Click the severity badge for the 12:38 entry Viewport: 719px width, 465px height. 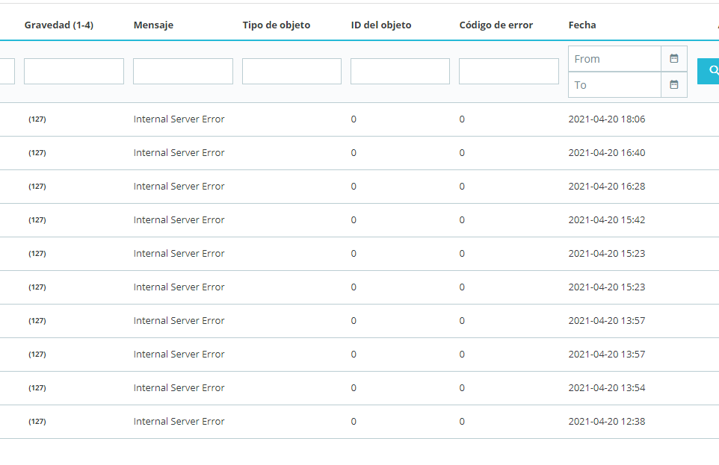[37, 422]
